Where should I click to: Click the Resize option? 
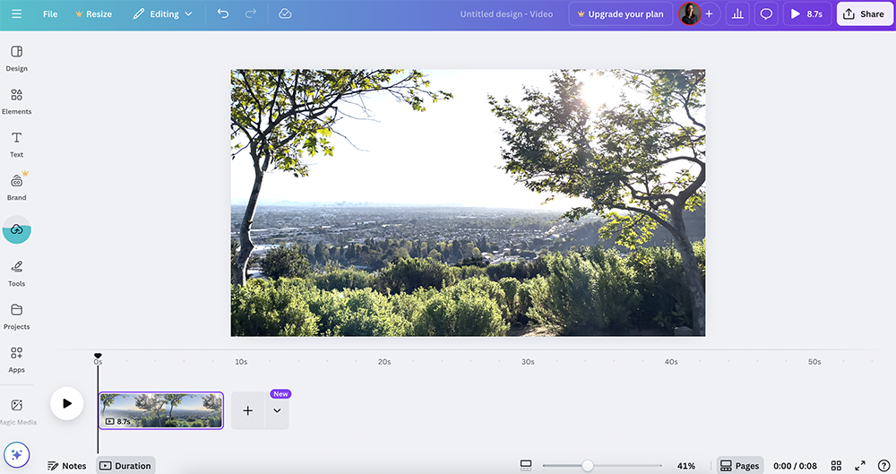(x=94, y=13)
